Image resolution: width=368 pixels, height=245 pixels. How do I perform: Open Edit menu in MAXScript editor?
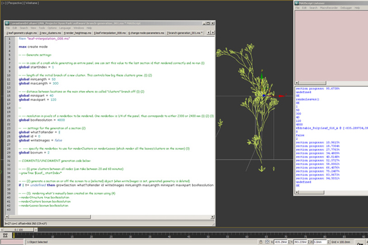point(14,28)
